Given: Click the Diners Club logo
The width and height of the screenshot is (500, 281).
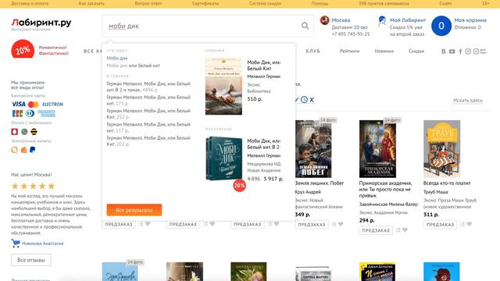Looking at the screenshot, I should (30, 113).
